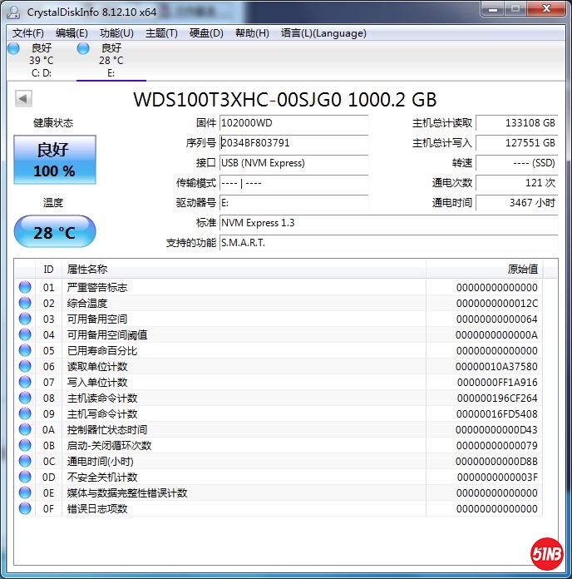Viewport: 572px width, 579px height.
Task: Click status icon of row 0D 不安全关机计数
Action: pos(25,477)
